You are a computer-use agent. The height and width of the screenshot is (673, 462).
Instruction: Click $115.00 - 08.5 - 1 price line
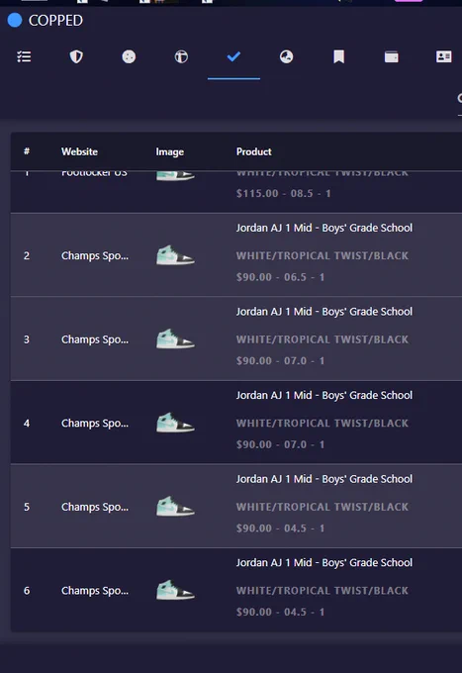pos(284,194)
